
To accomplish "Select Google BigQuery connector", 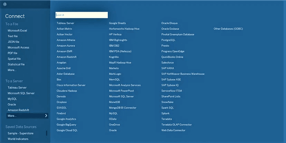I will [x=66, y=125].
